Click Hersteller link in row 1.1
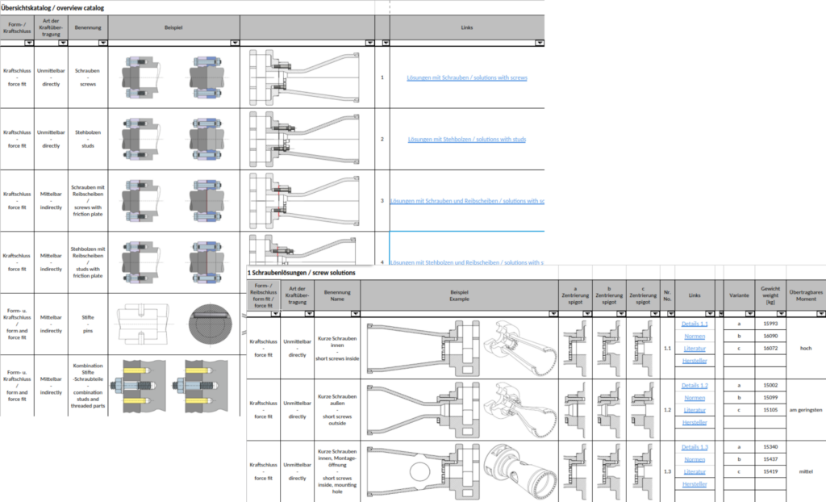The height and width of the screenshot is (502, 826). click(x=695, y=361)
